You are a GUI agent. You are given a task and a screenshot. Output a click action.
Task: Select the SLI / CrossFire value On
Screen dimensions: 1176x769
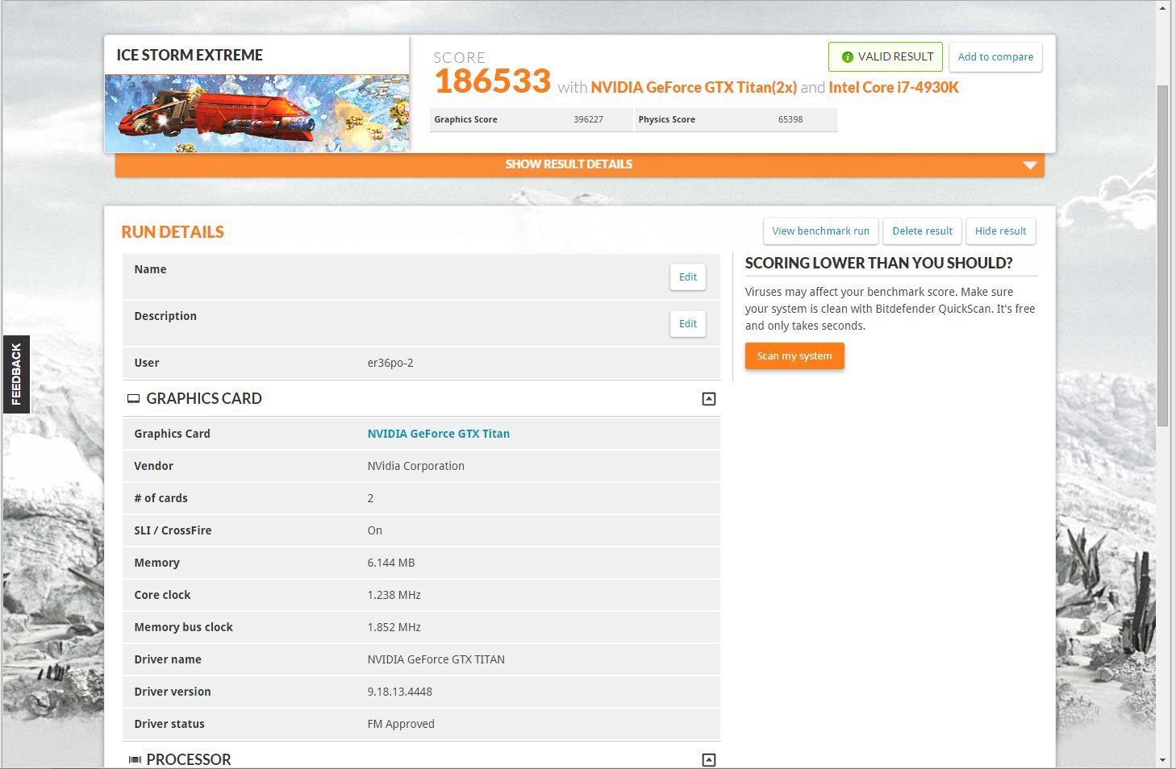point(375,530)
